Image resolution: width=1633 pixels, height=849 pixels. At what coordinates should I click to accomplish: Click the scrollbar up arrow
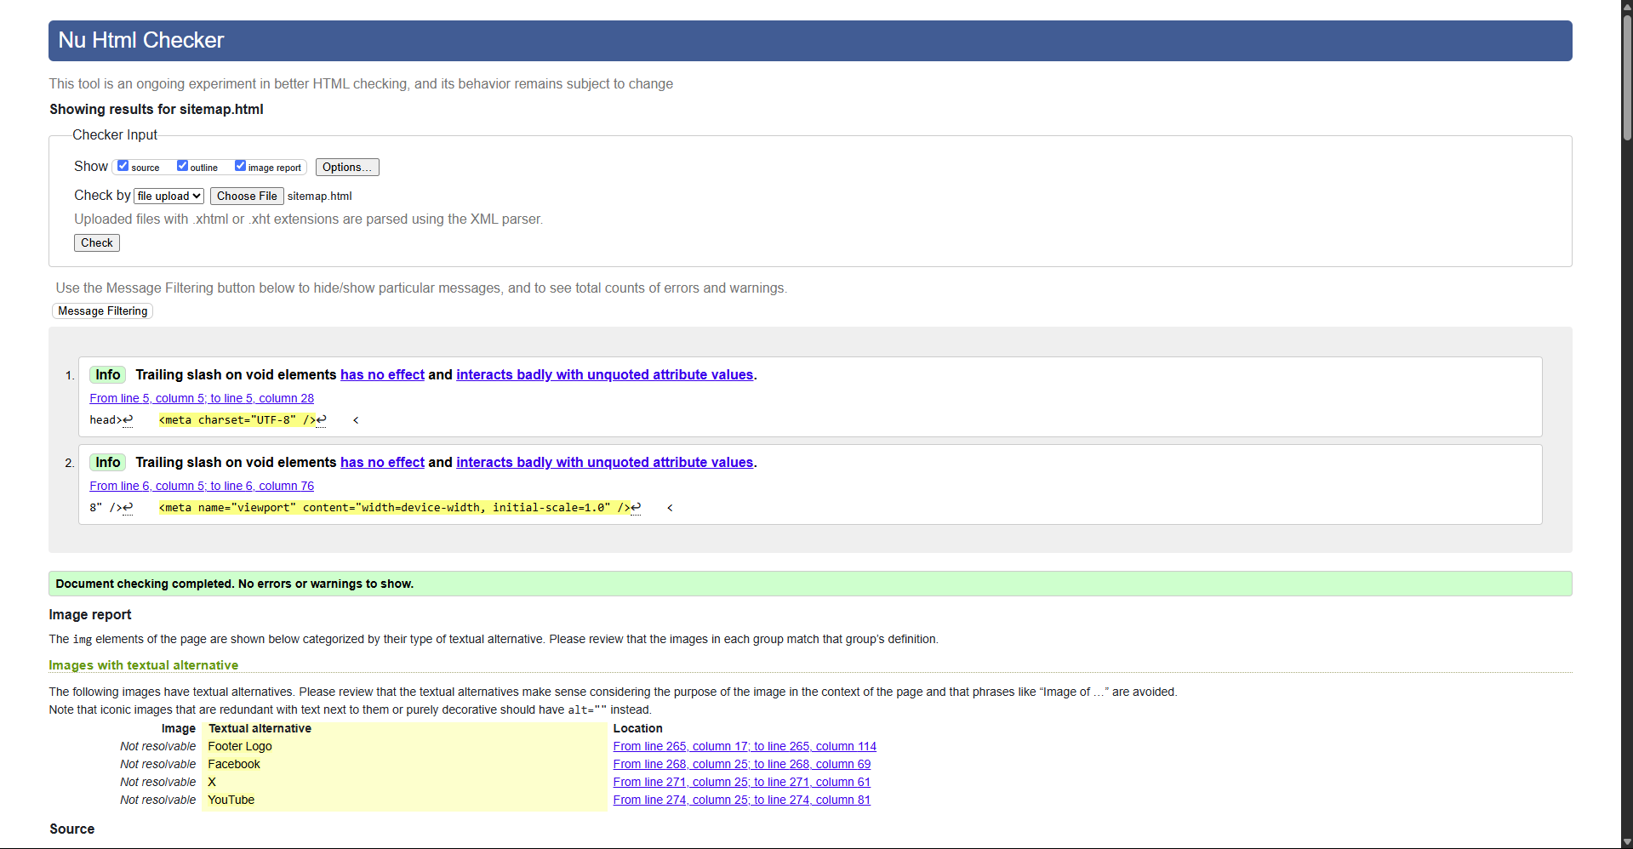[1627, 6]
